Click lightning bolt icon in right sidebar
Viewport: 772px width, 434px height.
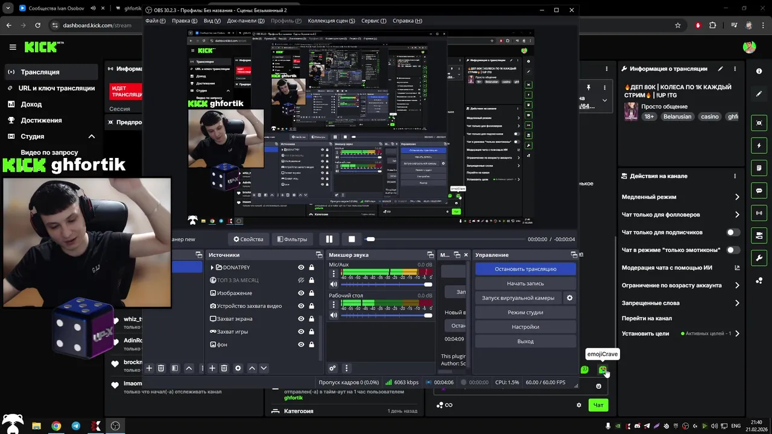[x=759, y=146]
